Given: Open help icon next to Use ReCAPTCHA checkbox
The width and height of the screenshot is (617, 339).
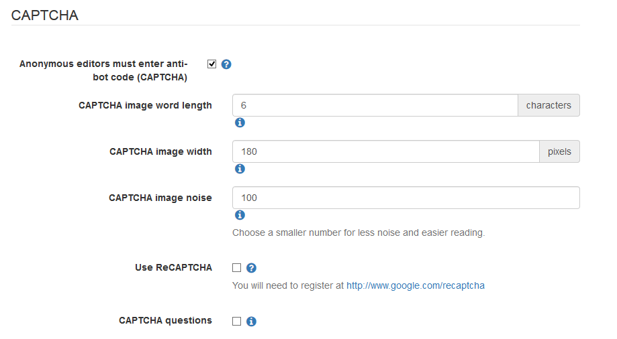Looking at the screenshot, I should [251, 268].
